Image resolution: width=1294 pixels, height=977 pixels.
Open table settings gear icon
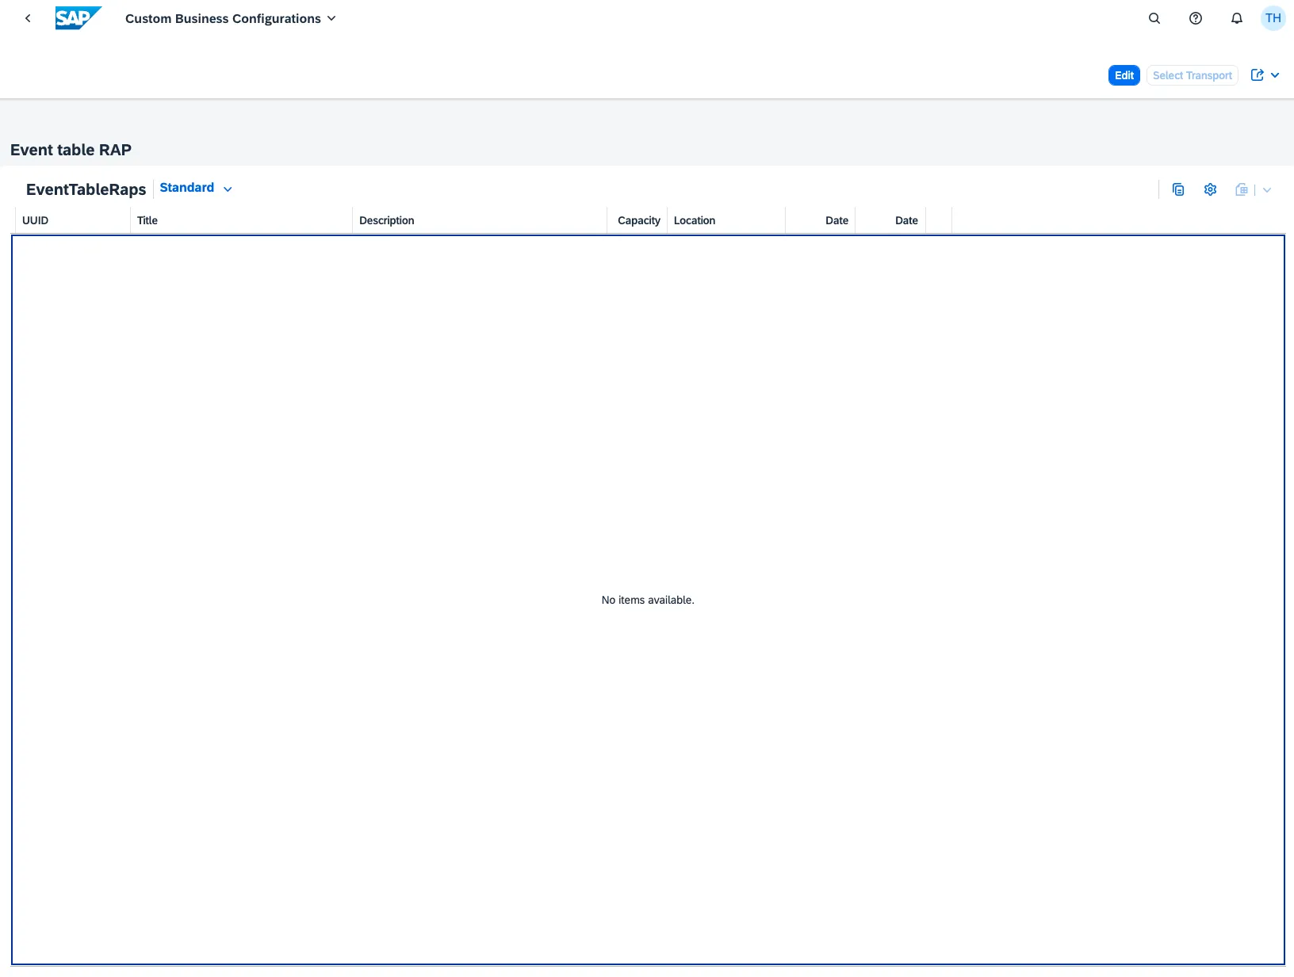tap(1210, 189)
